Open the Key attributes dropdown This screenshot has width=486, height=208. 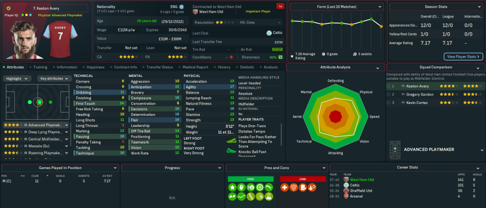(53, 78)
